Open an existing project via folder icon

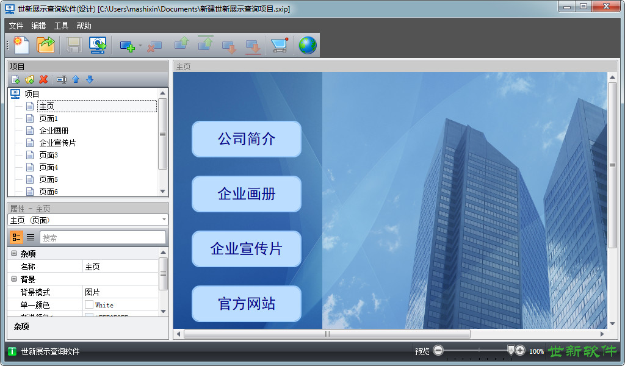45,45
